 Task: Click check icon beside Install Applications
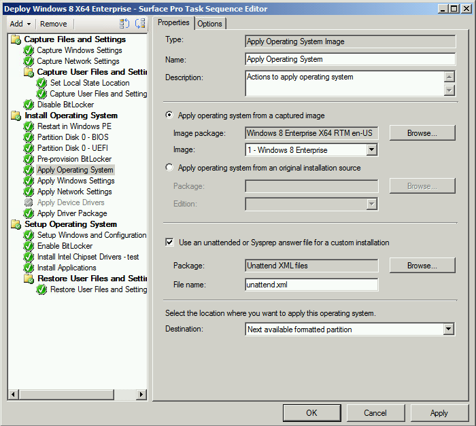click(x=29, y=268)
